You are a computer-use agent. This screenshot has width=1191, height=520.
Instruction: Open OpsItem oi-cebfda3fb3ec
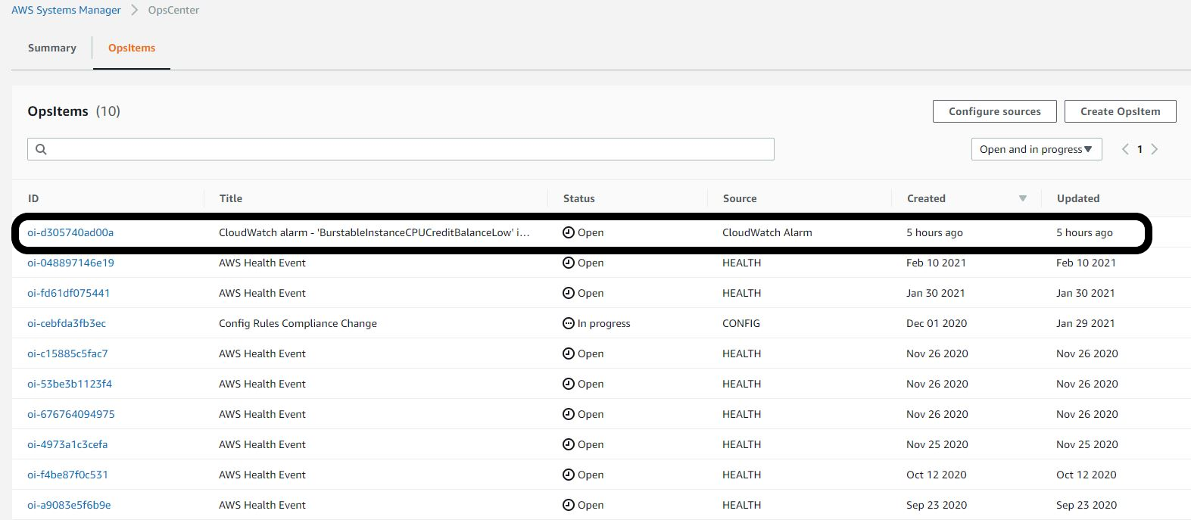pyautogui.click(x=67, y=323)
